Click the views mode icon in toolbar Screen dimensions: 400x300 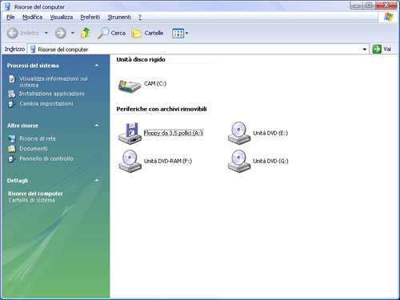point(178,34)
